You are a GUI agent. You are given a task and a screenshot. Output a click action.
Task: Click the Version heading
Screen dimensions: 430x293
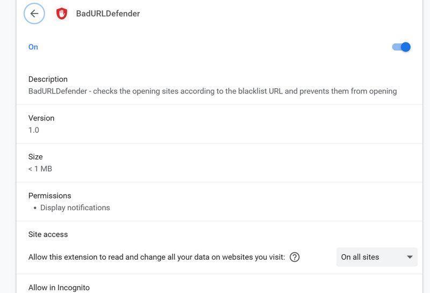(41, 118)
